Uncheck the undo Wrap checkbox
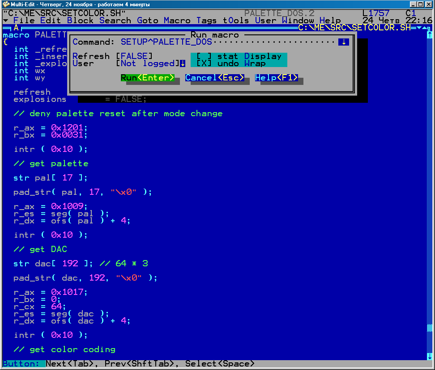 coord(204,63)
